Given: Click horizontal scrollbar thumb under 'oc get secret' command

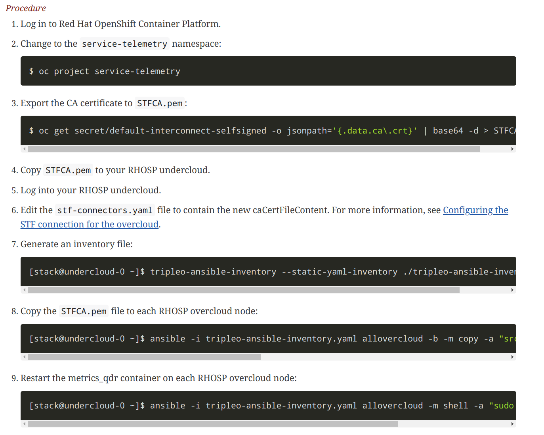Looking at the screenshot, I should (x=254, y=149).
